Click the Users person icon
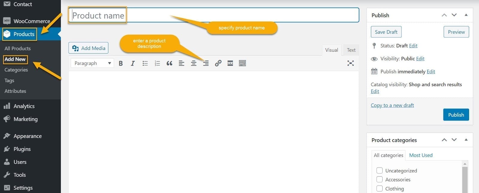 coord(7,162)
